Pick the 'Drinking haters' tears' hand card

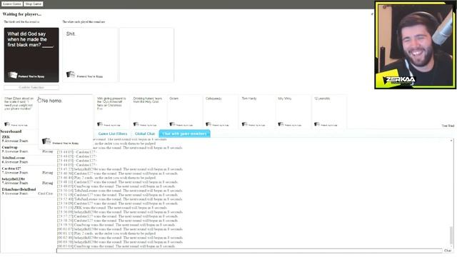point(149,111)
